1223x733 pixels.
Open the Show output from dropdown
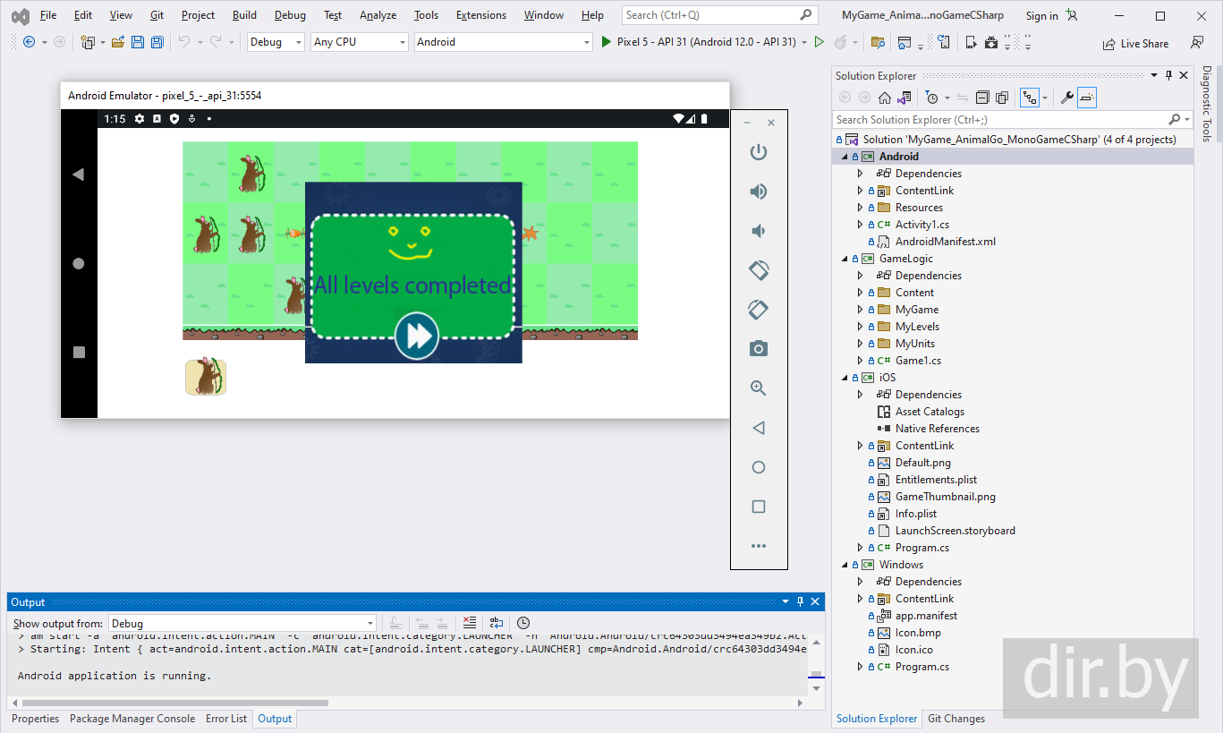click(242, 623)
